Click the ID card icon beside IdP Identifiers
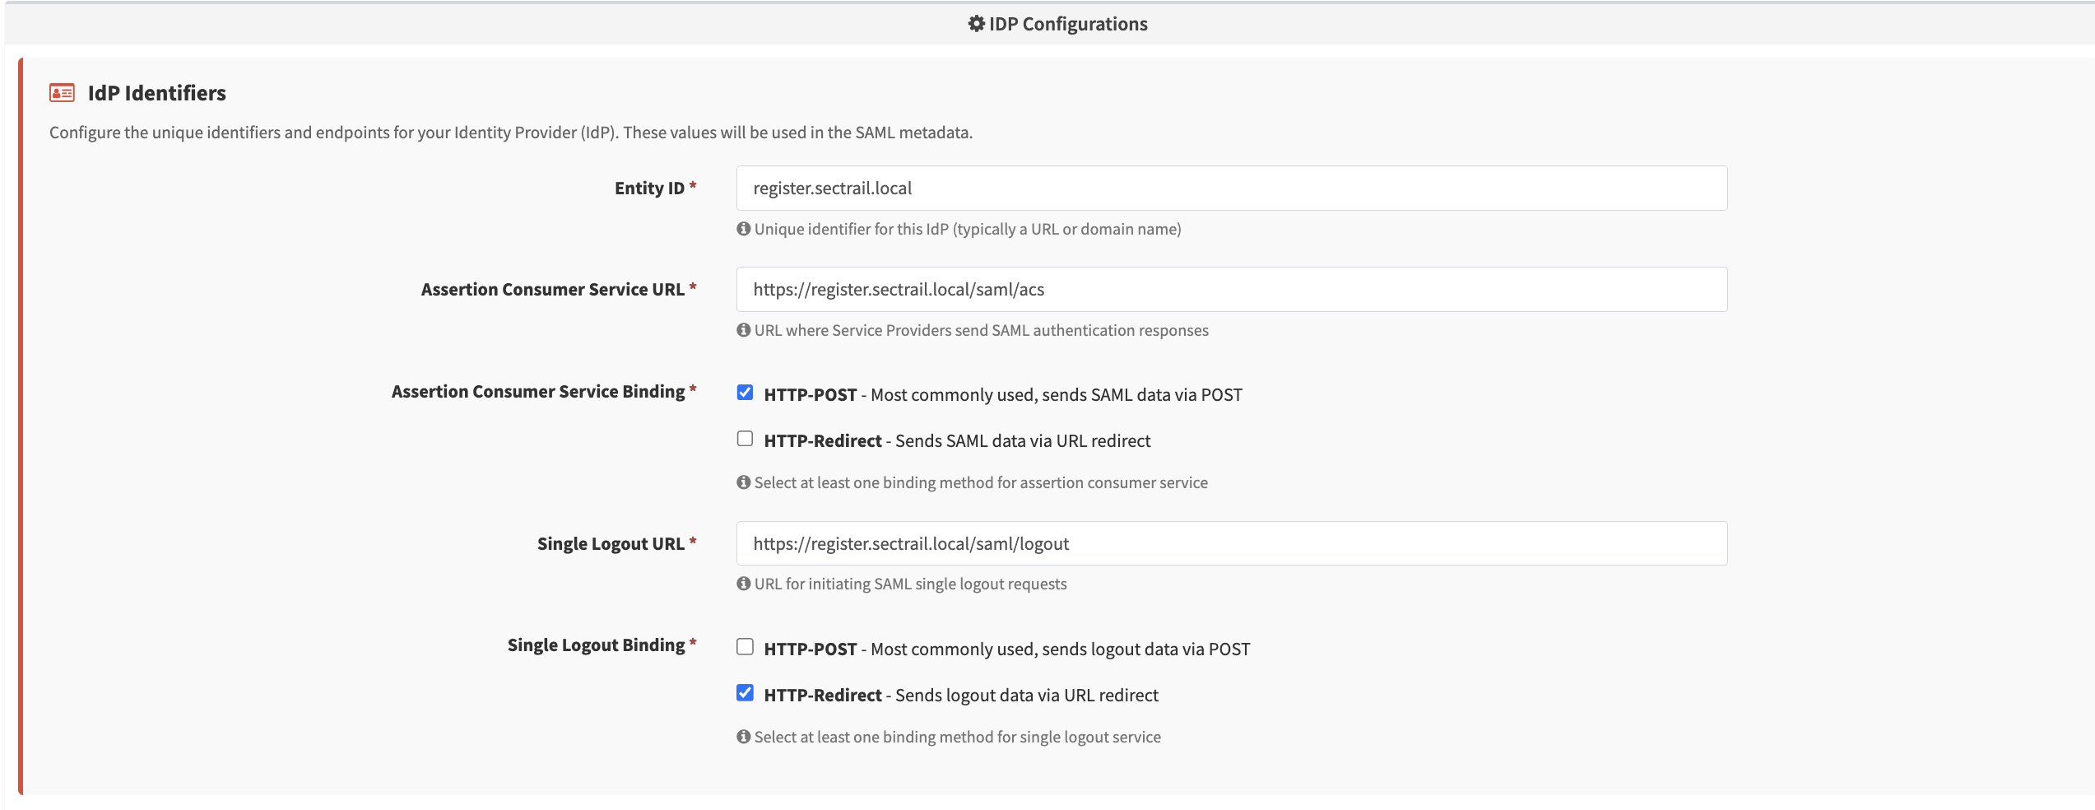2095x810 pixels. pyautogui.click(x=62, y=93)
